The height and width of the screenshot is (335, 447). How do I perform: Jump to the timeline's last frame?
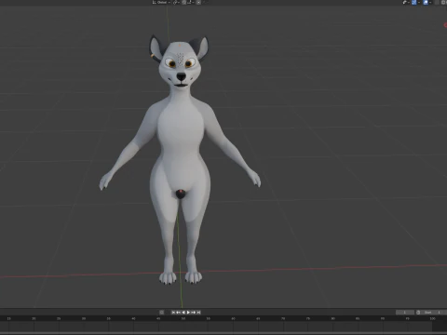pyautogui.click(x=198, y=313)
